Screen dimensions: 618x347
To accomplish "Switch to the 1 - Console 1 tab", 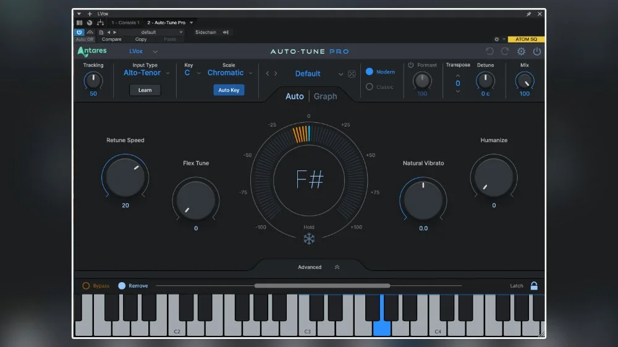I will pyautogui.click(x=125, y=23).
